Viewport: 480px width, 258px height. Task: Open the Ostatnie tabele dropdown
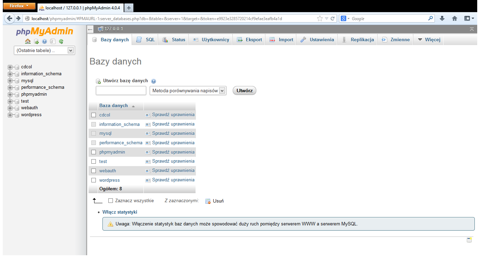tap(44, 51)
